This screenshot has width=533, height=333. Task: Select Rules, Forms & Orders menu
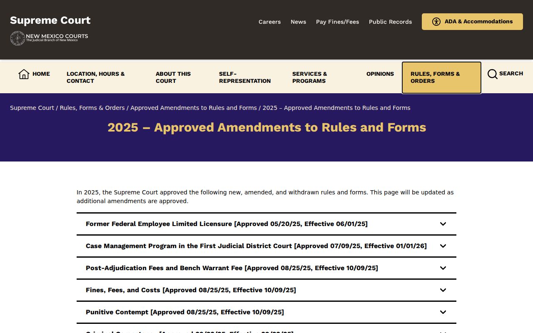click(x=441, y=78)
